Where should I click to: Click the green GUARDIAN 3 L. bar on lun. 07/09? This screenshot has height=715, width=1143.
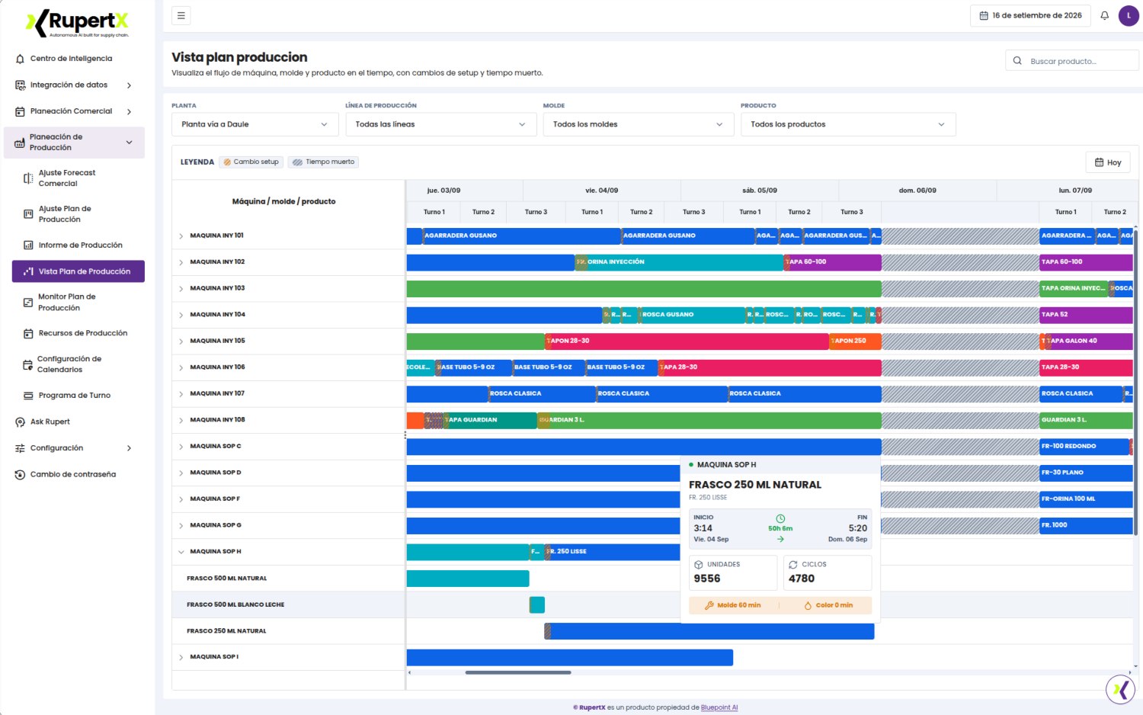click(x=1086, y=420)
